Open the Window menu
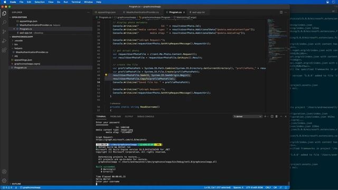Screen dimensions: 338x190 (88, 2)
